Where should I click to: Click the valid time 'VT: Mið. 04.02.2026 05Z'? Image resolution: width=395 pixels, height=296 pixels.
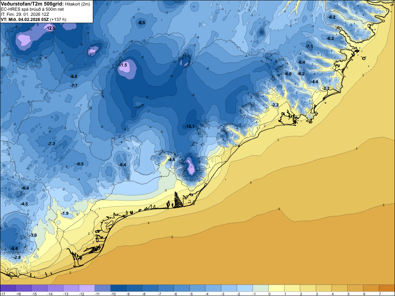coord(25,19)
